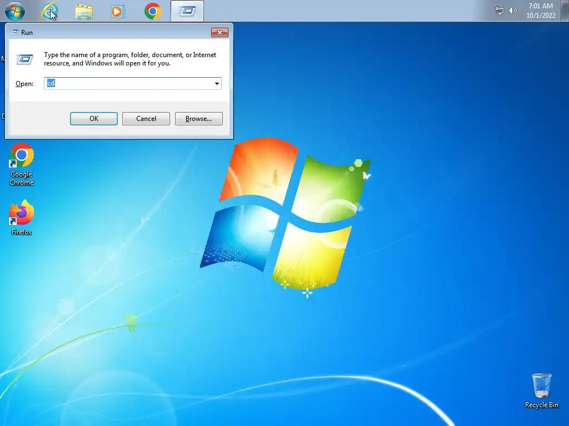The width and height of the screenshot is (569, 426).
Task: Launch Internet Explorer from the taskbar
Action: pyautogui.click(x=49, y=11)
